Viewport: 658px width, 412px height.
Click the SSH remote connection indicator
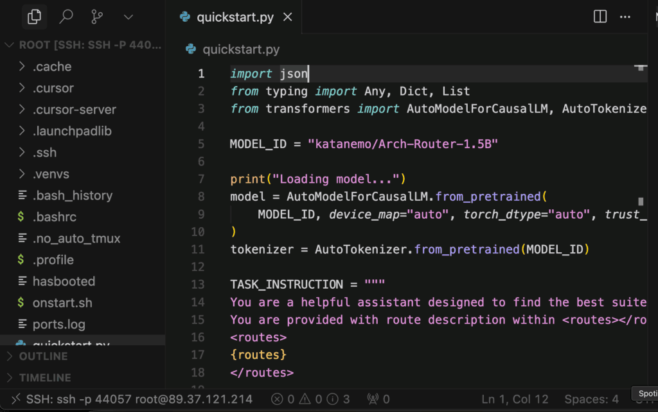[132, 399]
